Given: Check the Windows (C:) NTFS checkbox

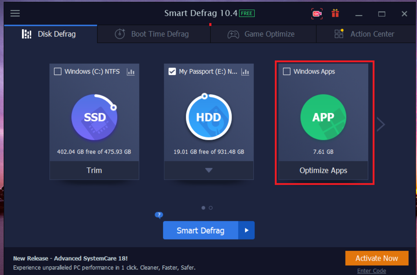Looking at the screenshot, I should 58,71.
